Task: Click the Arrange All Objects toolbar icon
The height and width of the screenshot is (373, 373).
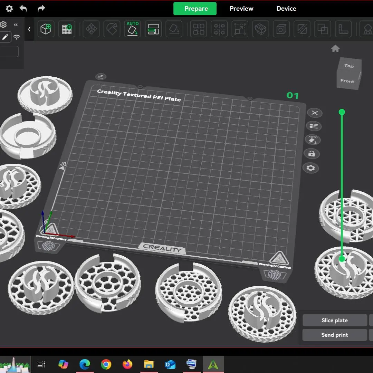Action: click(x=153, y=29)
